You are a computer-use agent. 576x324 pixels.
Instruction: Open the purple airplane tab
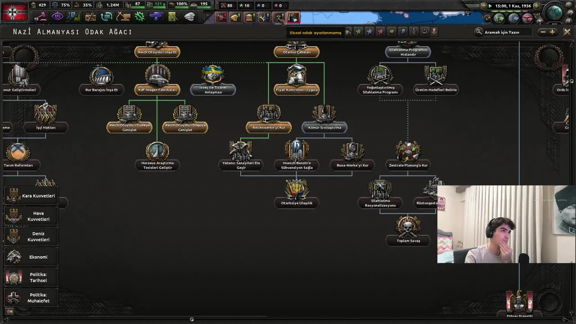(156, 17)
